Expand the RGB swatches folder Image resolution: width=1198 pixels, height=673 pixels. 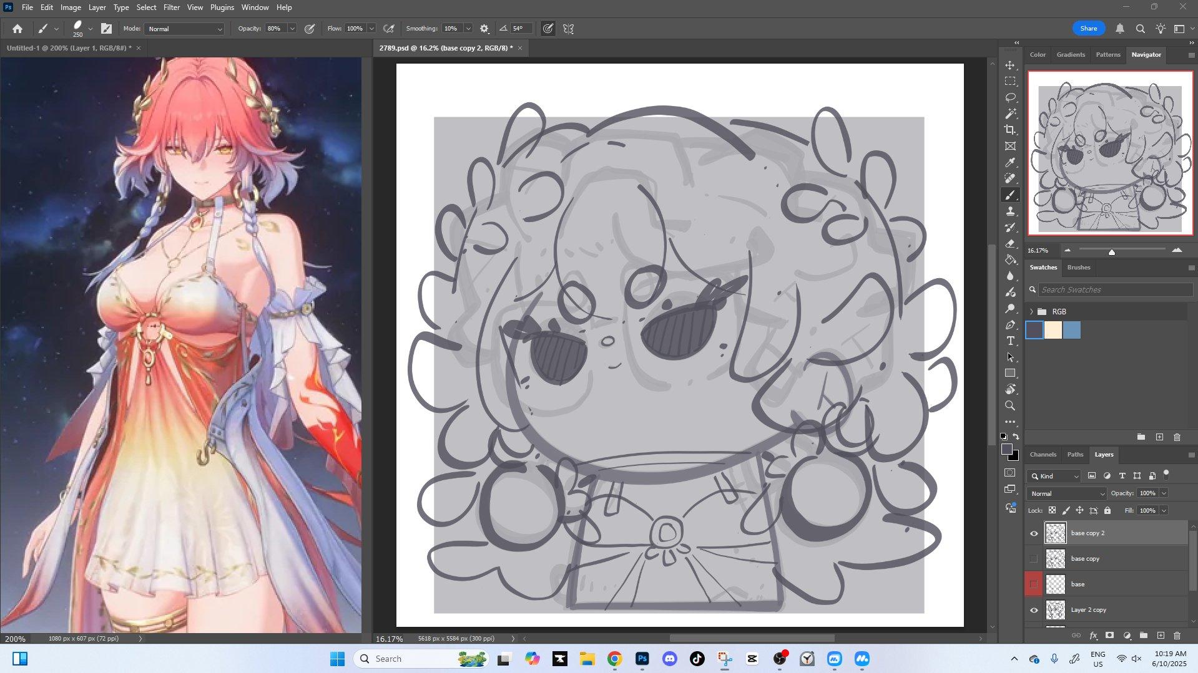coord(1031,312)
